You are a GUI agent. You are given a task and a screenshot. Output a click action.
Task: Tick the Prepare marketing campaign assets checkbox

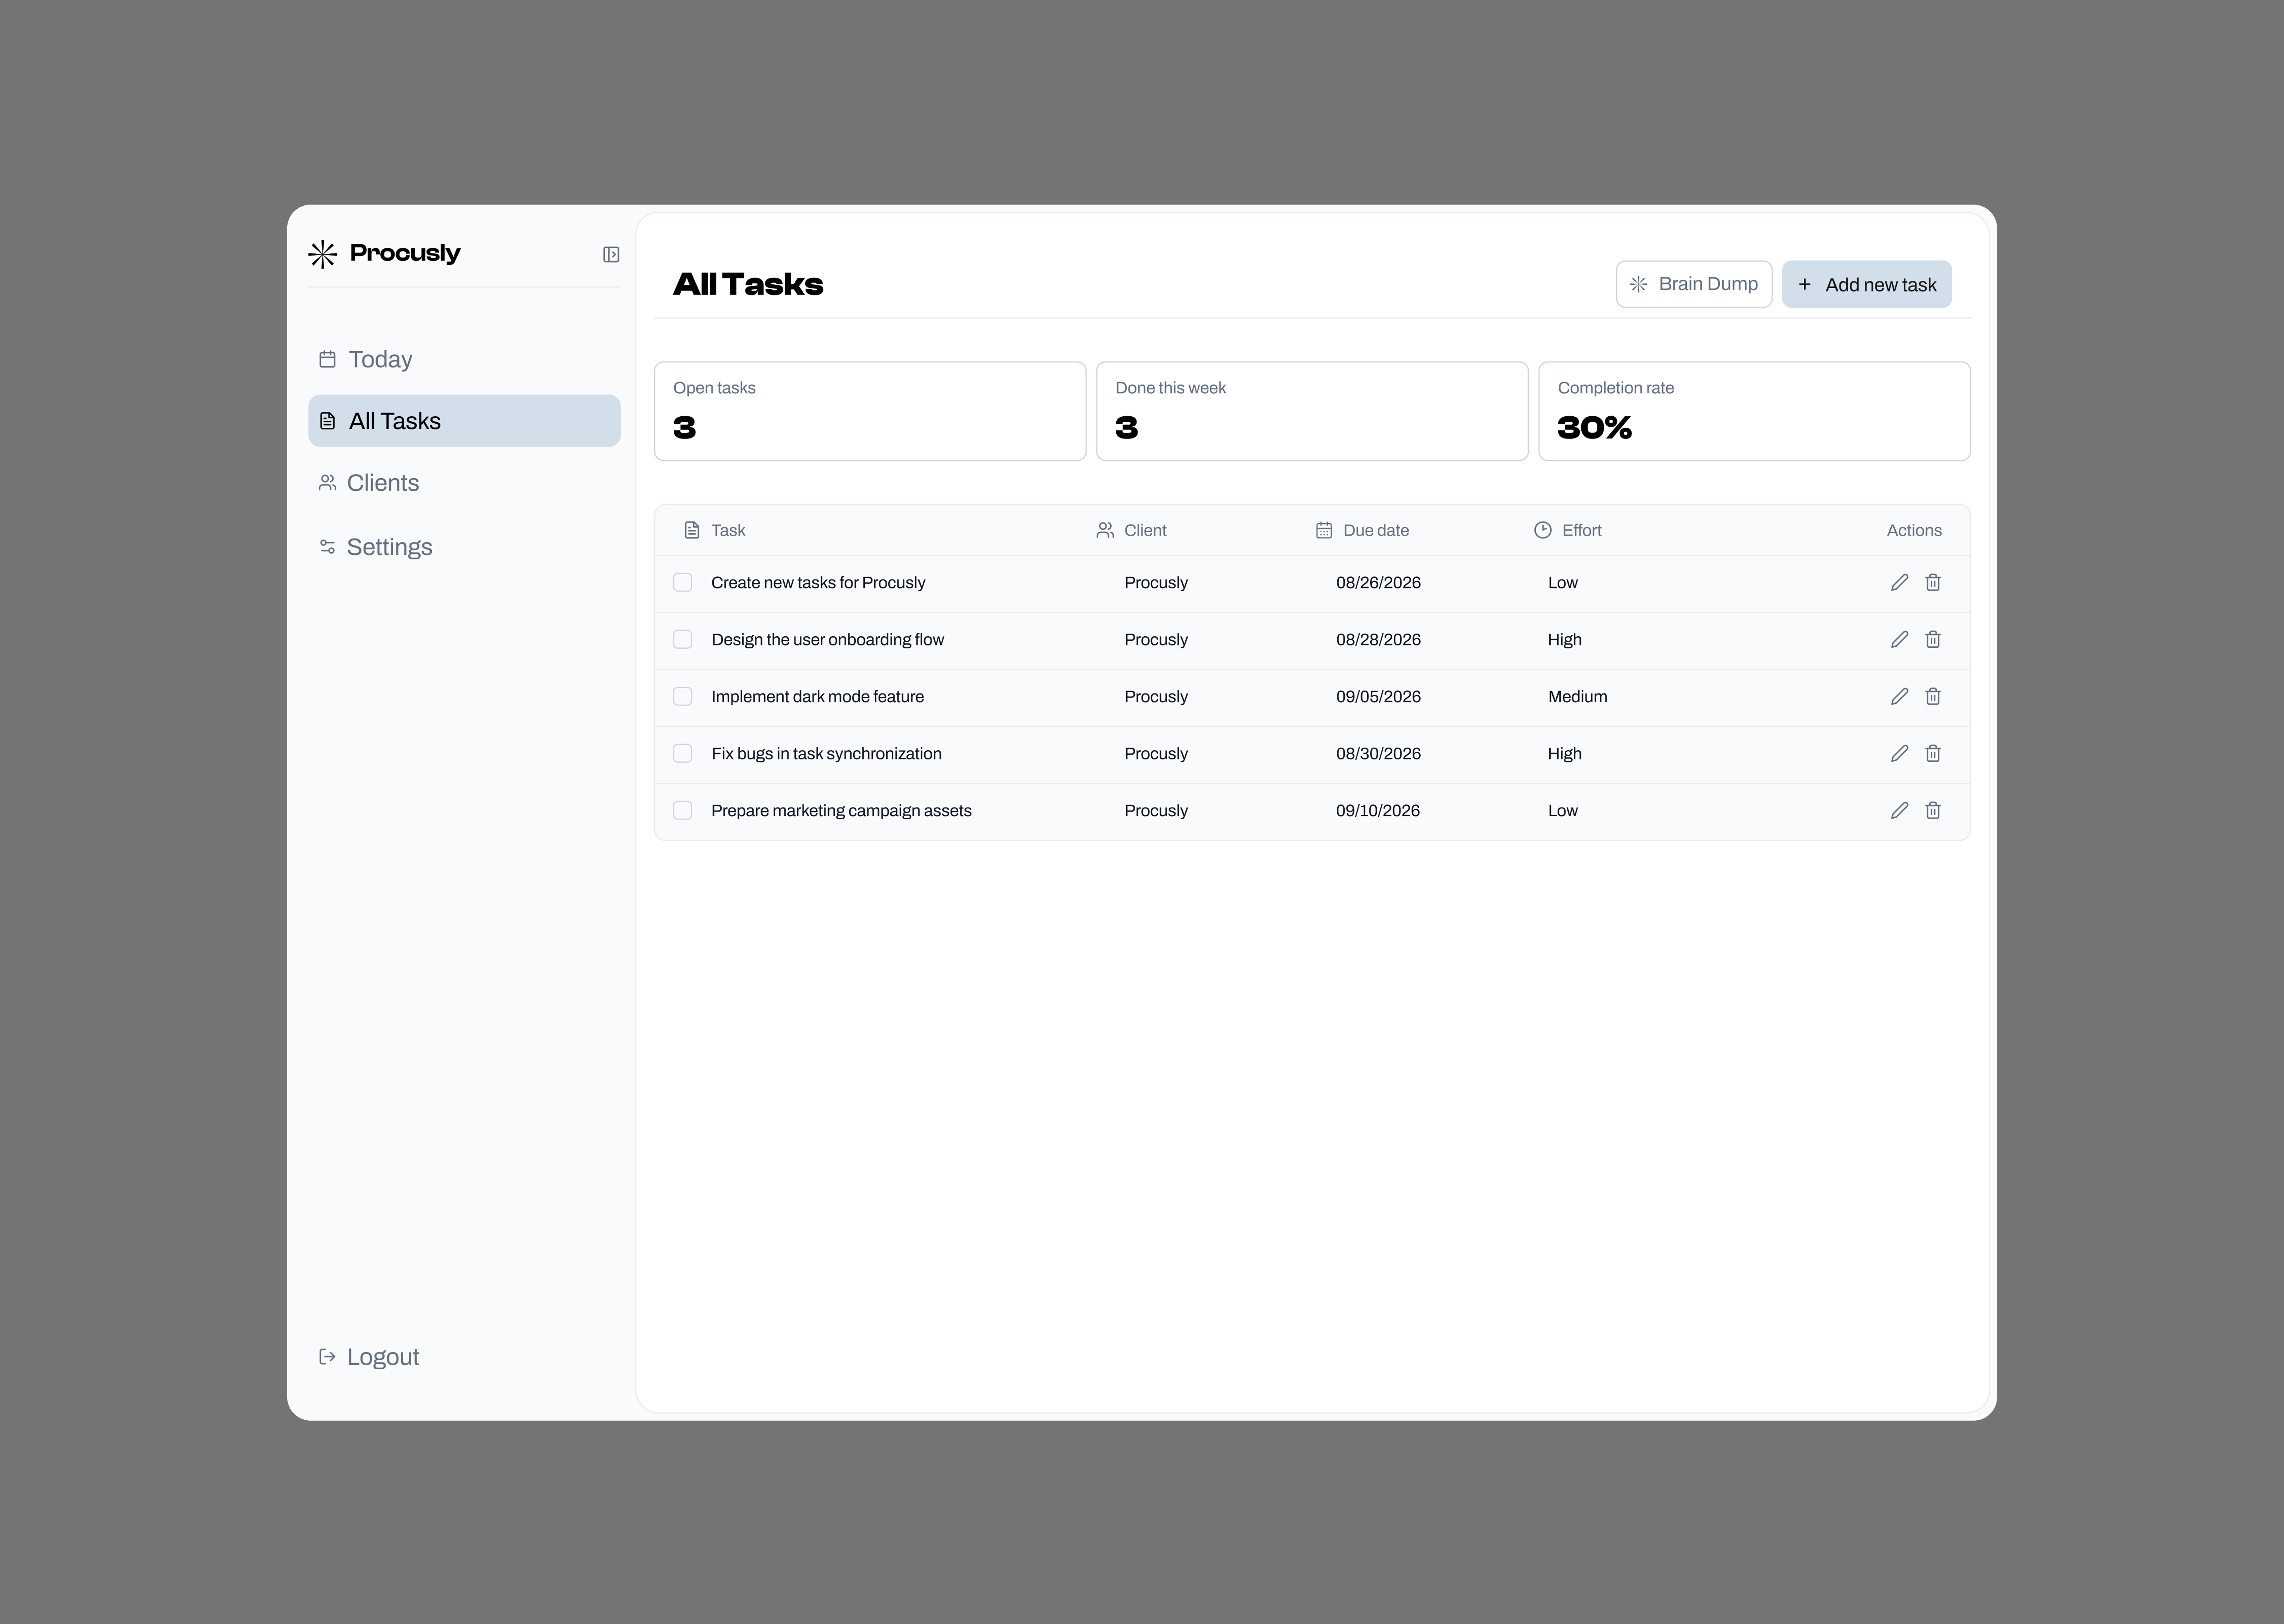(683, 811)
